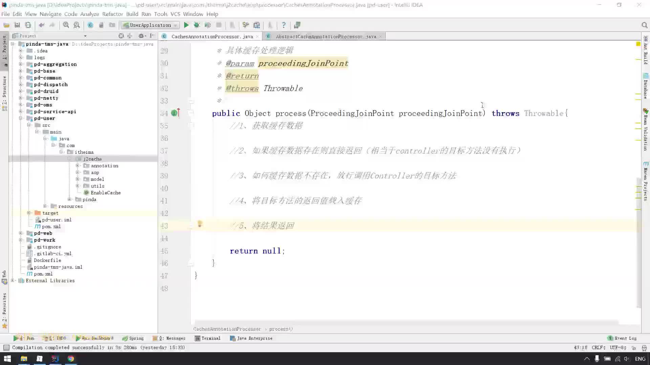This screenshot has height=365, width=650.
Task: Close the CachesAnnotationProcessor.java tab
Action: pos(257,36)
